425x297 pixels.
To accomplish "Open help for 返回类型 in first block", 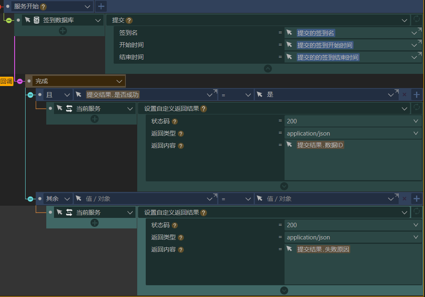I will 181,134.
